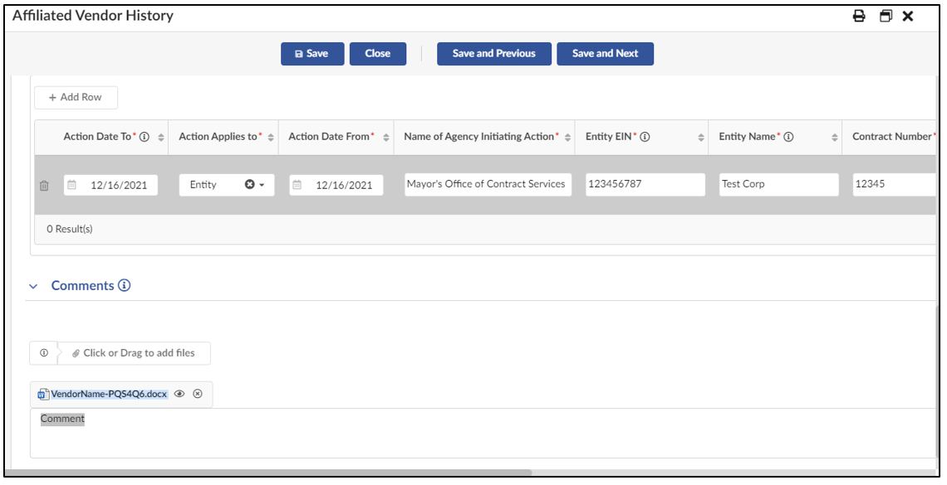The image size is (947, 485).
Task: Click Click or Drag to add files
Action: 134,353
